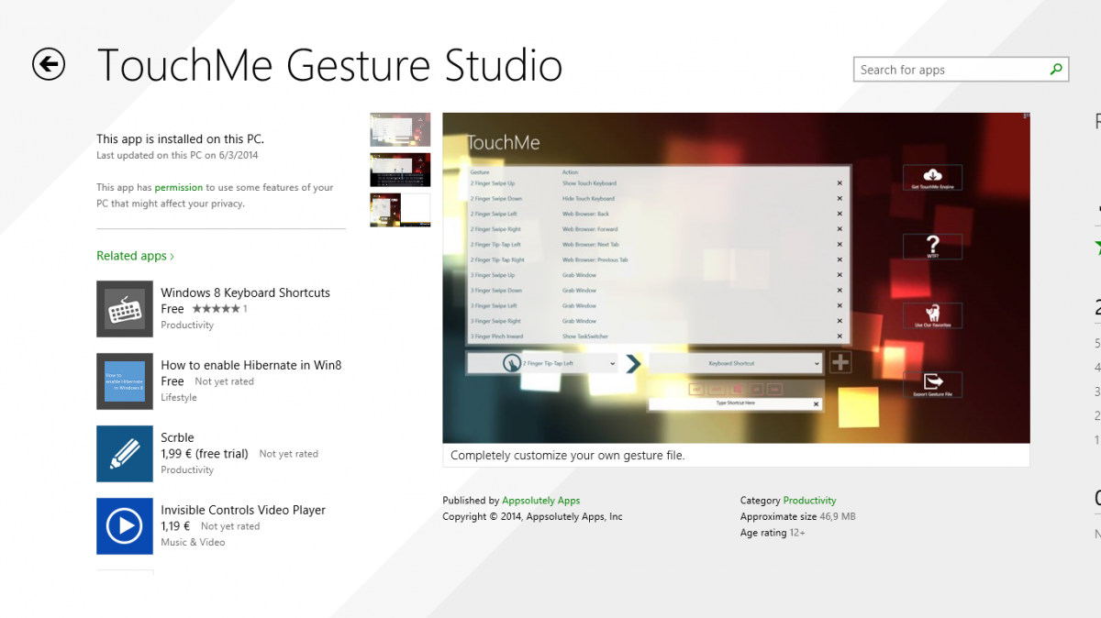Click the Copyright 2014 Appsolutely Apps text
This screenshot has width=1101, height=618.
pyautogui.click(x=532, y=517)
